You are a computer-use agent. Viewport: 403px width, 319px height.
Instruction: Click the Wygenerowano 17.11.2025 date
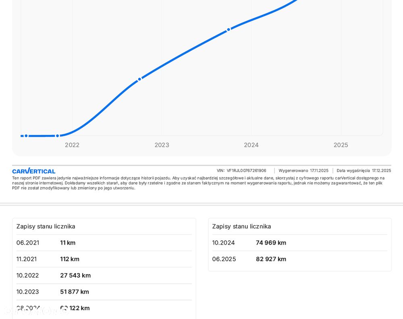tap(303, 171)
